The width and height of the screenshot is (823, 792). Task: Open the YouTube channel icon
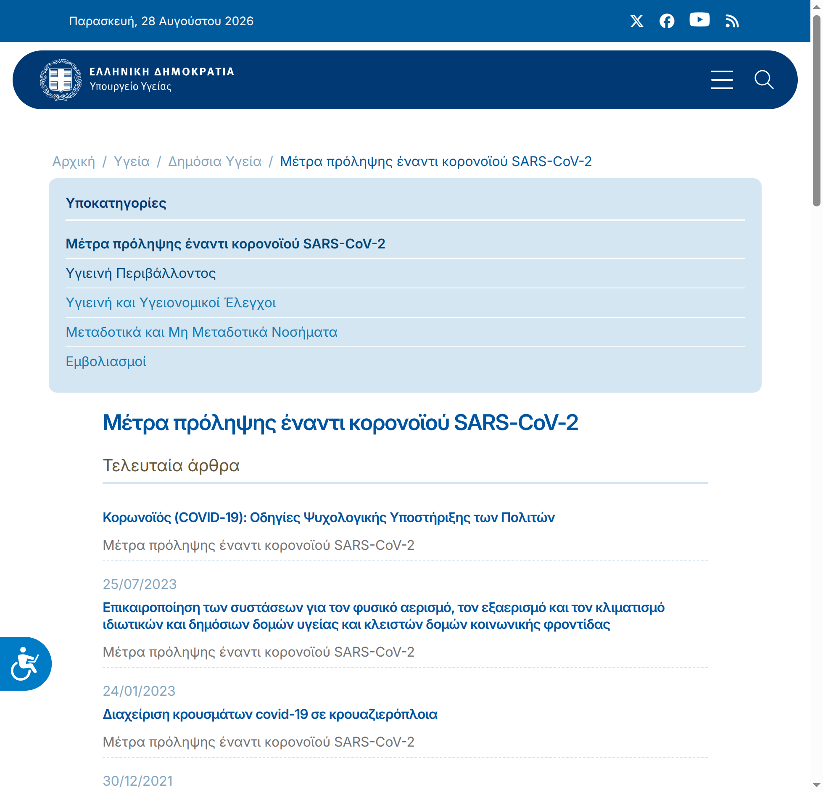click(699, 20)
